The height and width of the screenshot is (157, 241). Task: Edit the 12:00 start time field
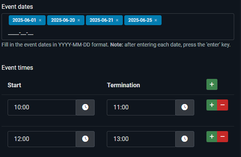click(42, 139)
